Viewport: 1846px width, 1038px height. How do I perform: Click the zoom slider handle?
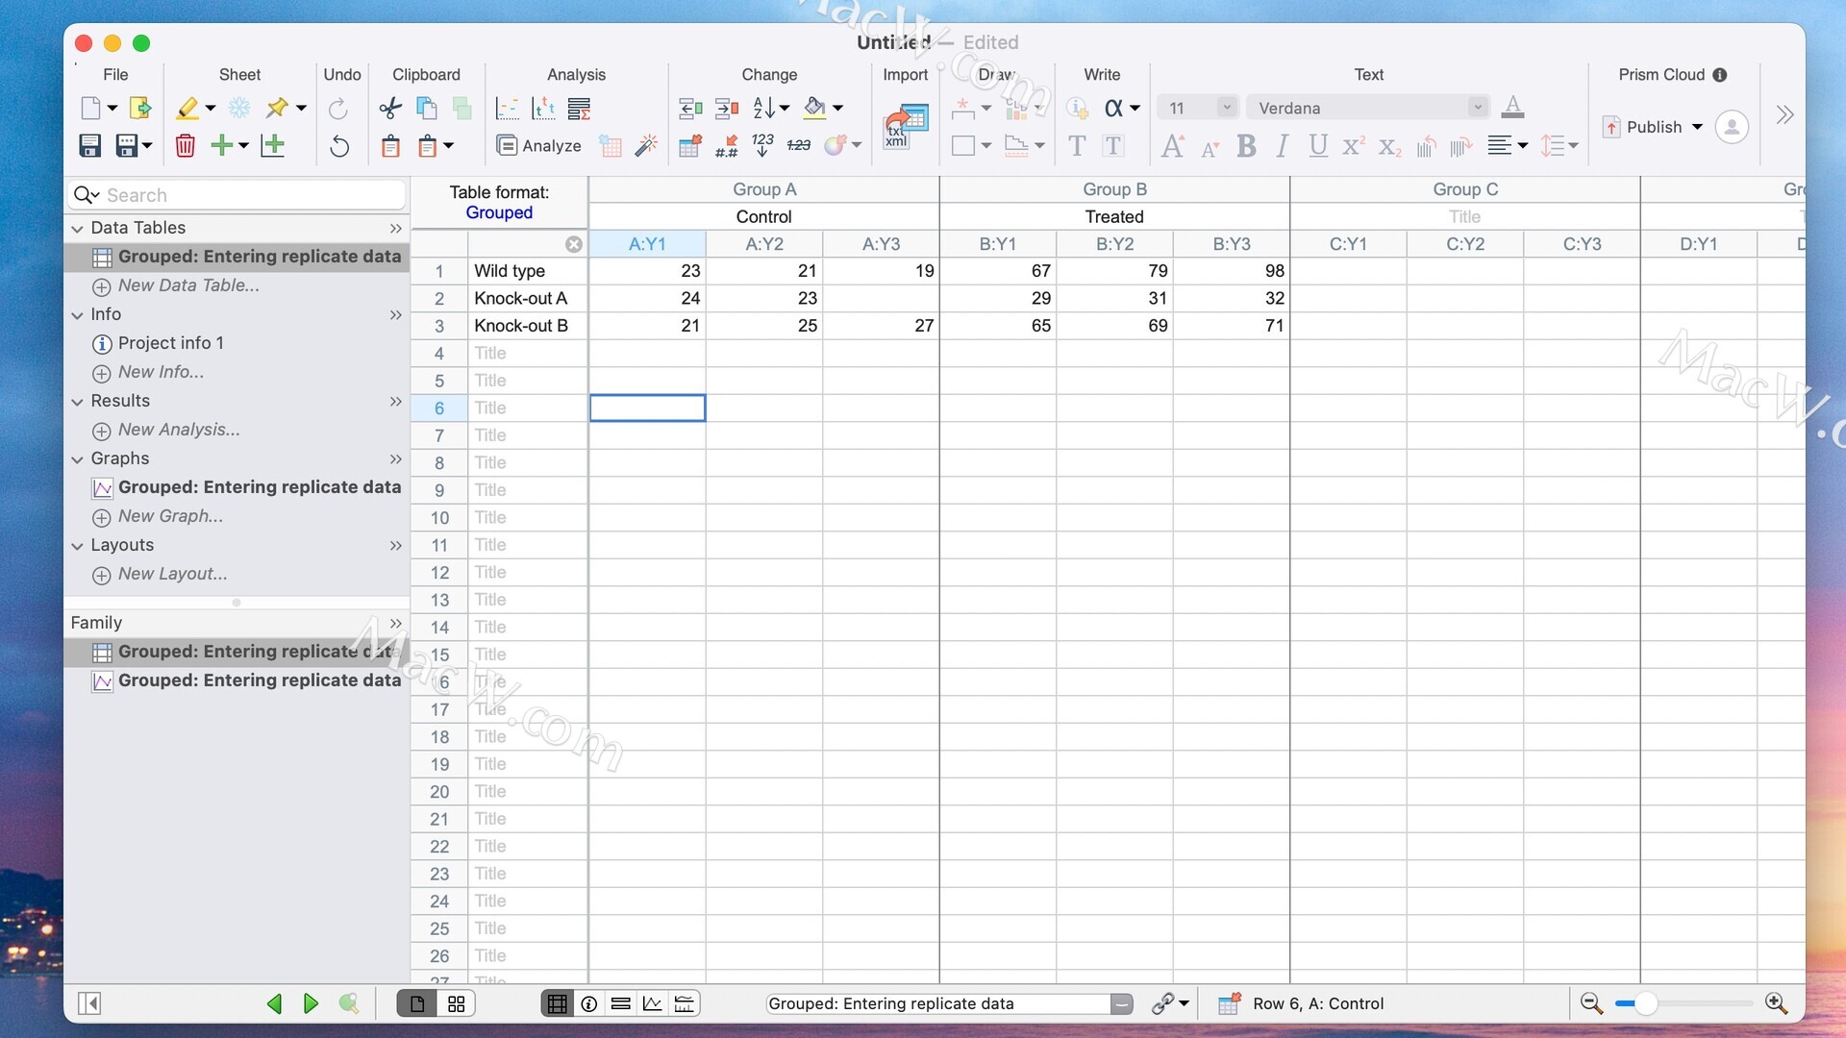(1646, 1003)
